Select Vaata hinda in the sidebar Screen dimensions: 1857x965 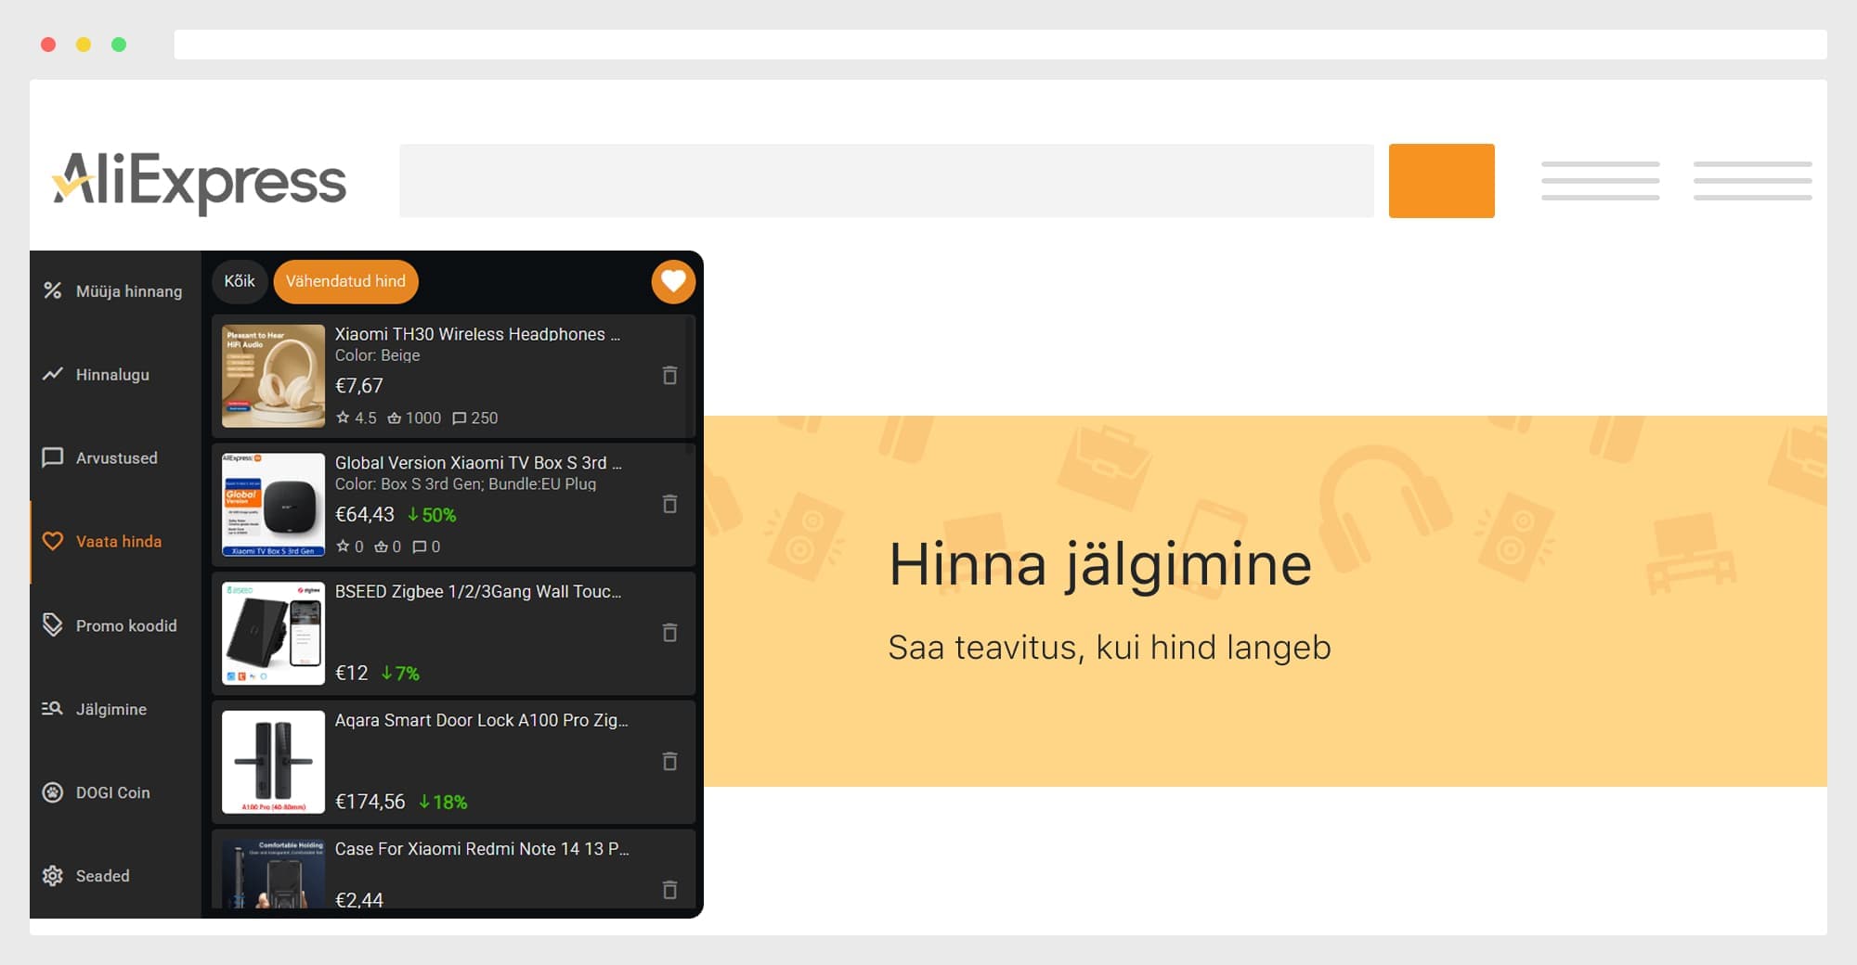[118, 542]
